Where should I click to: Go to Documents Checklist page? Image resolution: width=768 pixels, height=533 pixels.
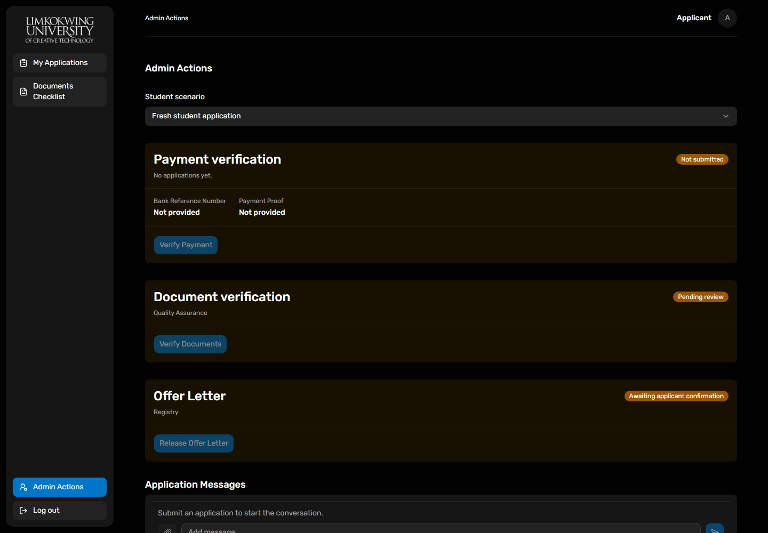[60, 92]
